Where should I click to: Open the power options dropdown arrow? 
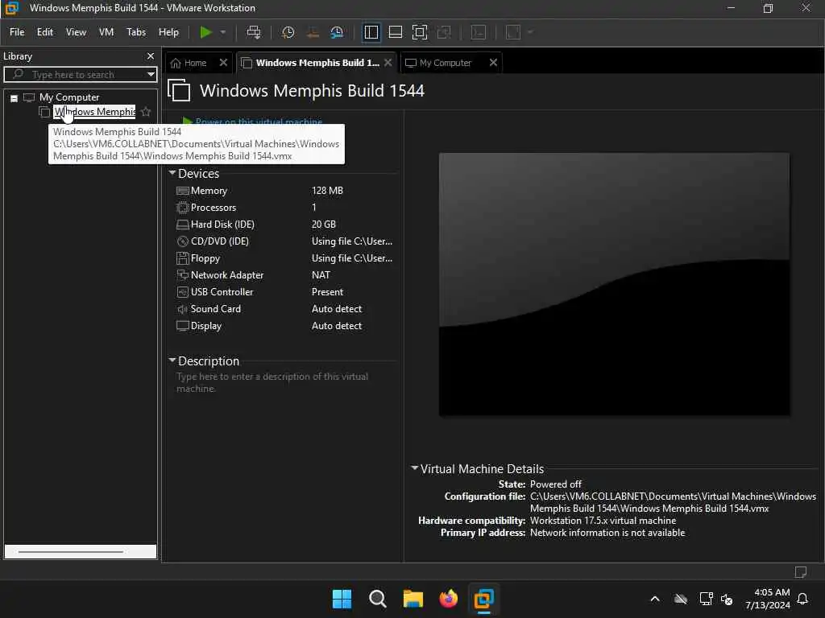(x=223, y=32)
